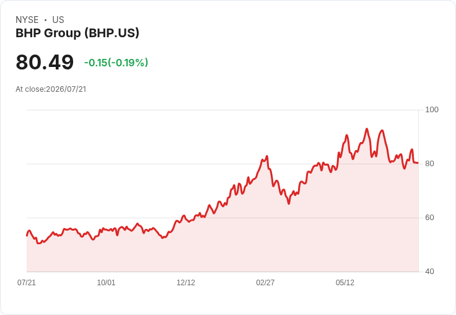
Task: Click the 60 y-axis price label
Action: 429,218
